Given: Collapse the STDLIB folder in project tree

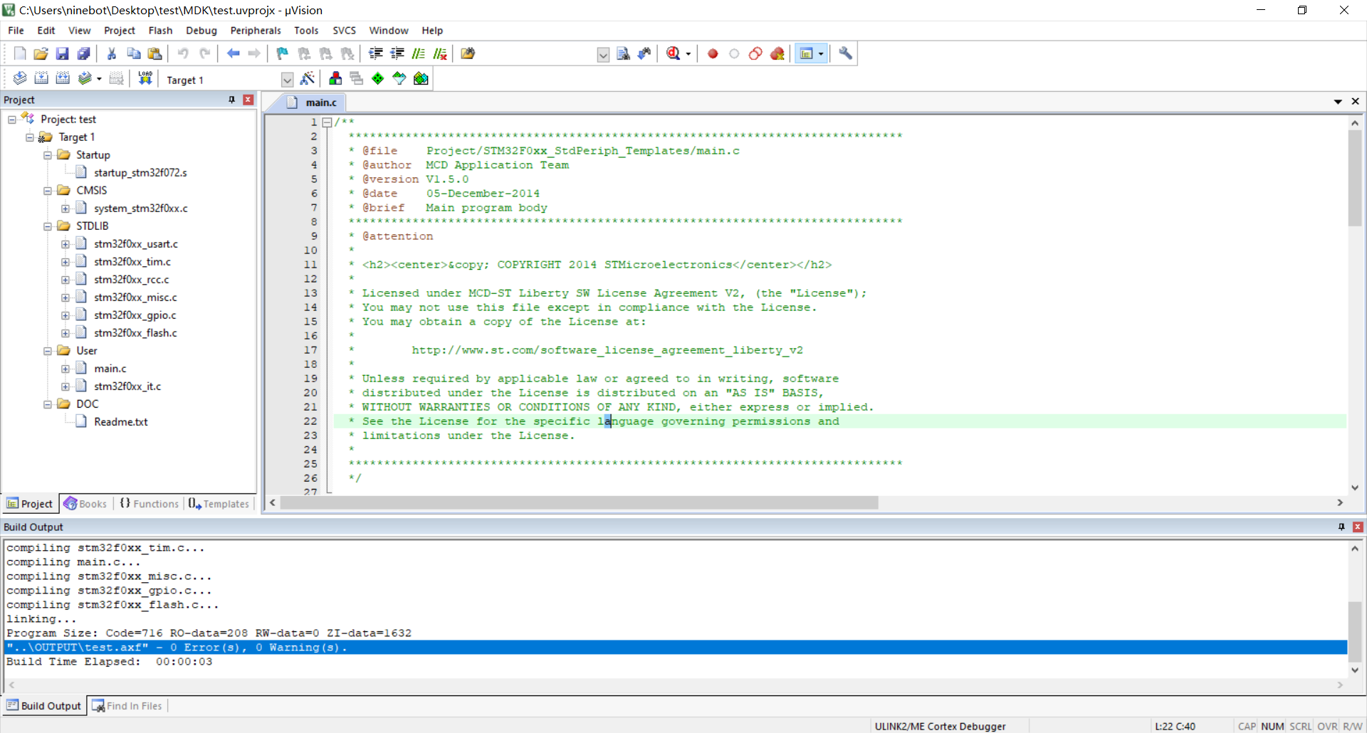Looking at the screenshot, I should click(x=48, y=226).
